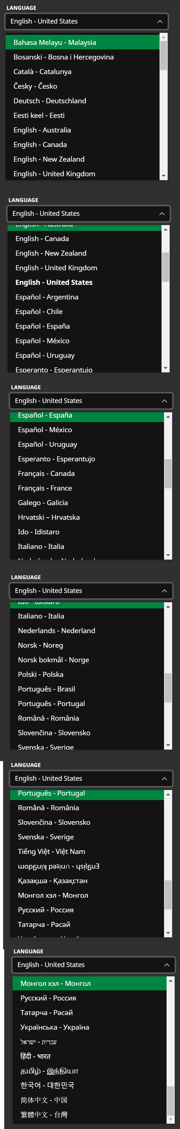Viewport: 180px width, 1129px height.
Task: Select bold English - United States entry
Action: (84, 282)
